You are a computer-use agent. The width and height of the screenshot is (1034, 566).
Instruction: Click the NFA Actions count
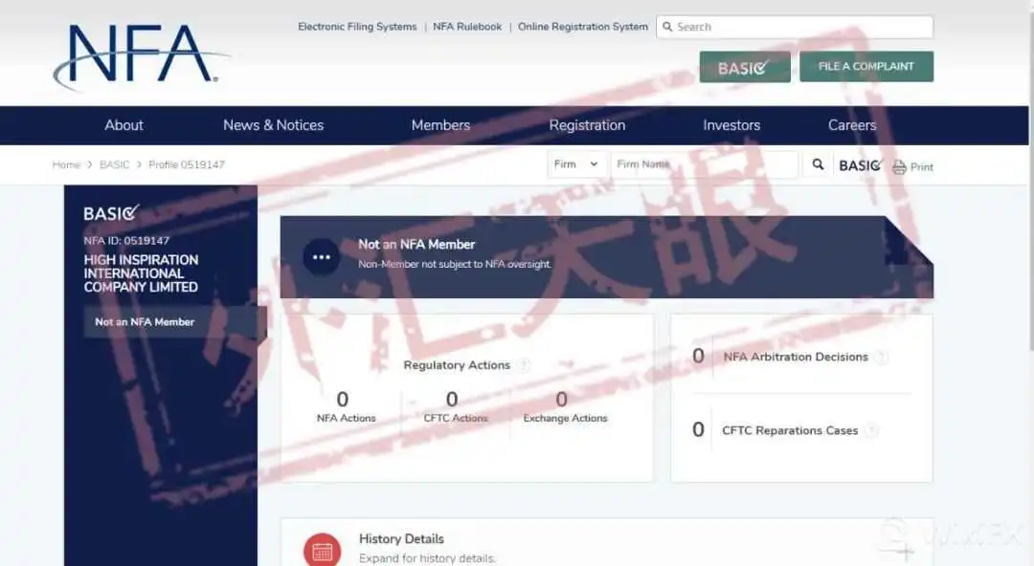(342, 400)
